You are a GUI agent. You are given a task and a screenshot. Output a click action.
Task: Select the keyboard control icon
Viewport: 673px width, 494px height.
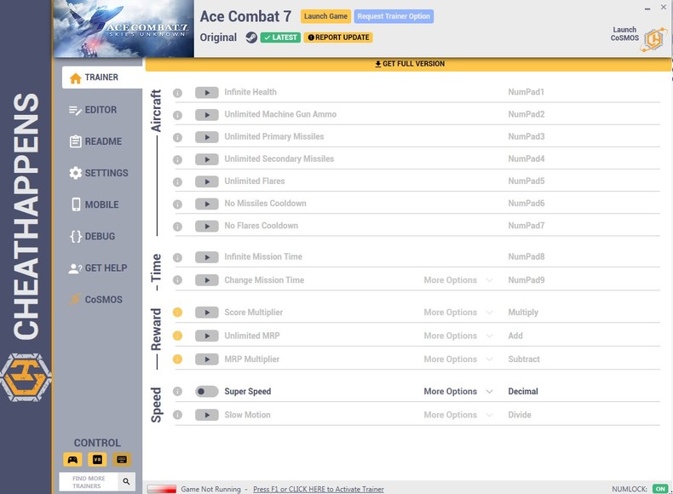(x=122, y=460)
